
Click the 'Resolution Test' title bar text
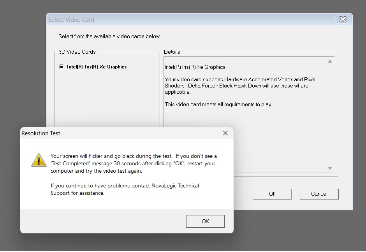pos(41,133)
